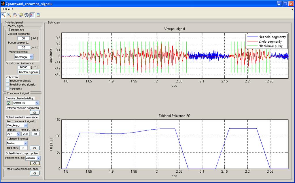Click the Posun segmentu input field
The height and width of the screenshot is (183, 295).
(x=24, y=48)
